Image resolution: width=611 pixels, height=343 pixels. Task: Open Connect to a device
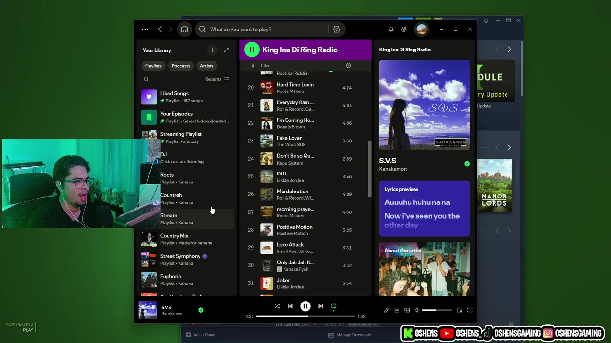pos(407,310)
